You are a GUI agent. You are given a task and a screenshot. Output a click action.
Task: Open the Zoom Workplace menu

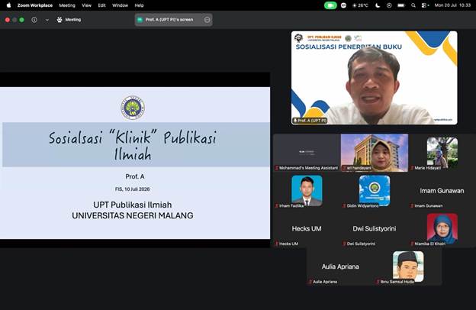35,5
